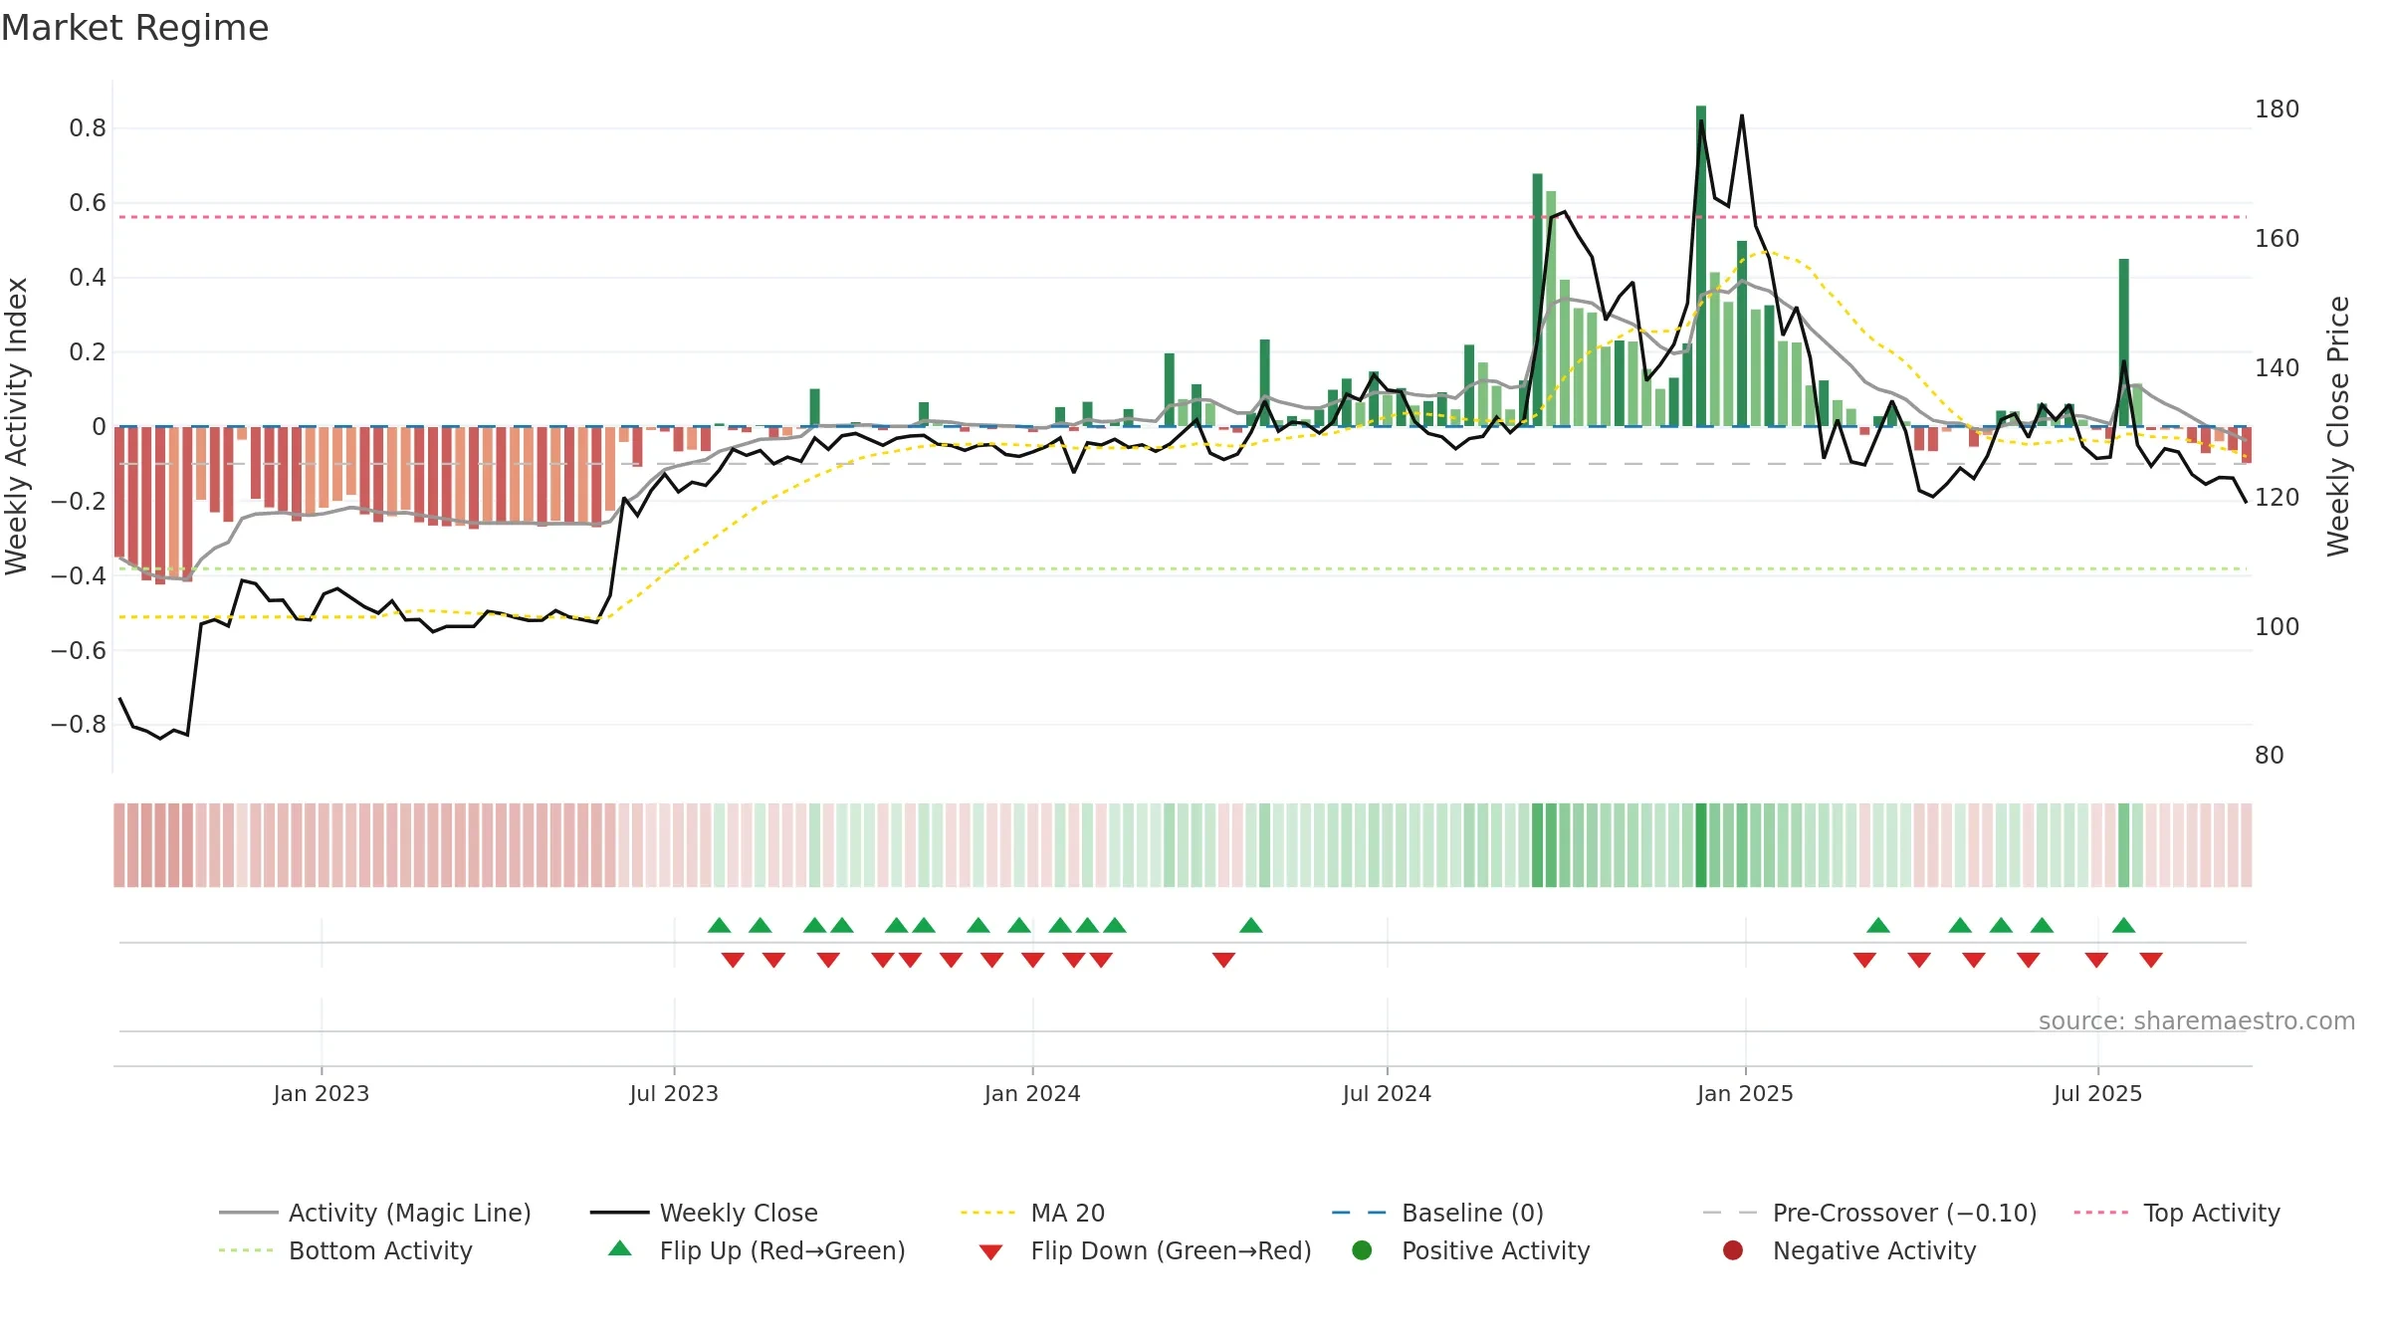Click the tallest dark green bar near Dec 2024
This screenshot has width=2389, height=1344.
click(1701, 266)
